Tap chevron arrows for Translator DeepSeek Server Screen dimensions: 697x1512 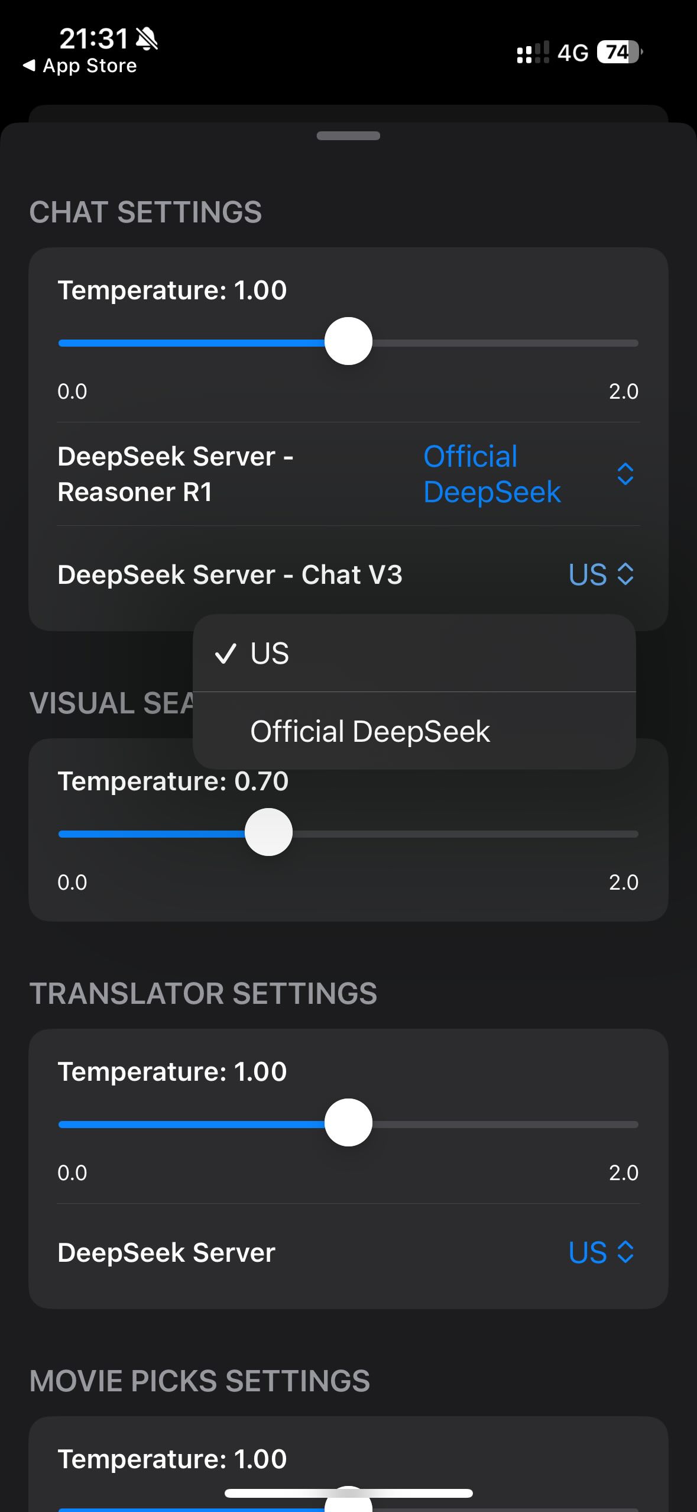click(625, 1252)
